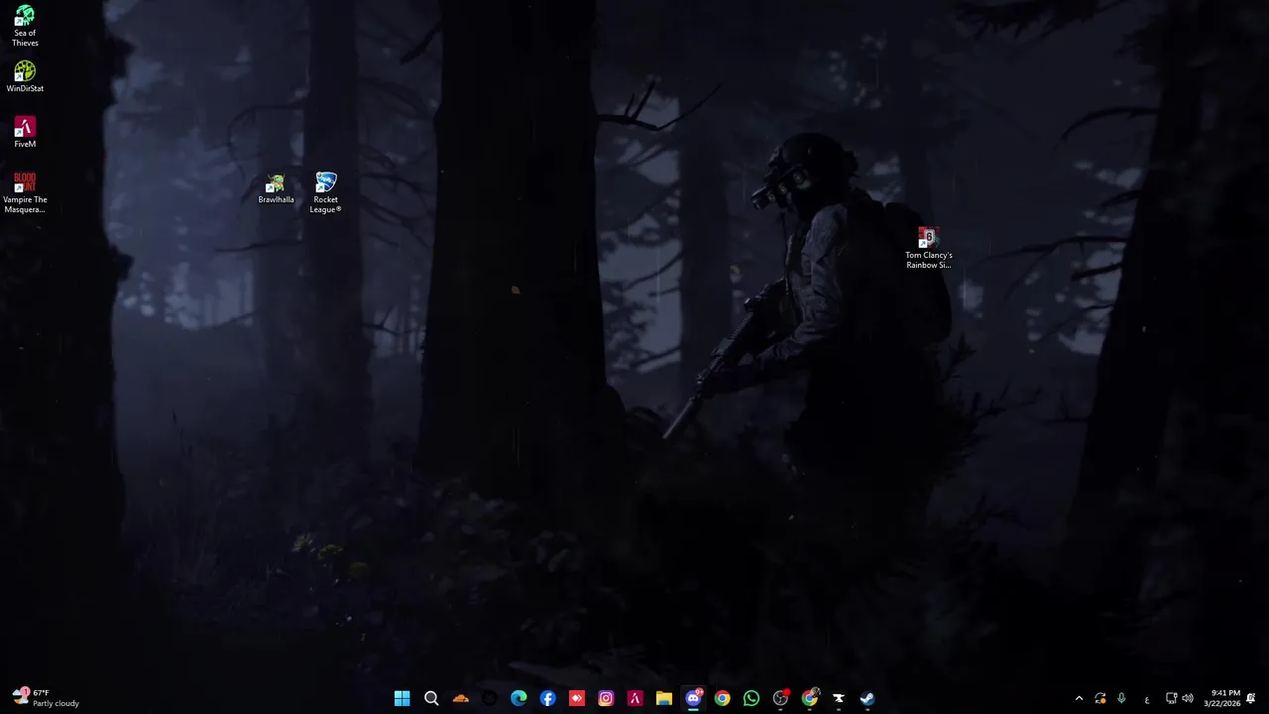The image size is (1269, 714).
Task: Open Chrome profile window in taskbar
Action: point(810,698)
